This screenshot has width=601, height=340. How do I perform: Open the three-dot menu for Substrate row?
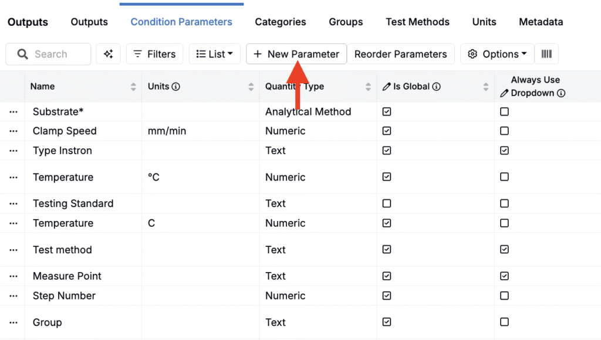pyautogui.click(x=13, y=112)
